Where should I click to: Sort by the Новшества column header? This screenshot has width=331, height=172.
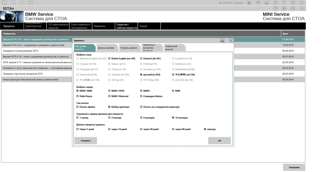141,34
